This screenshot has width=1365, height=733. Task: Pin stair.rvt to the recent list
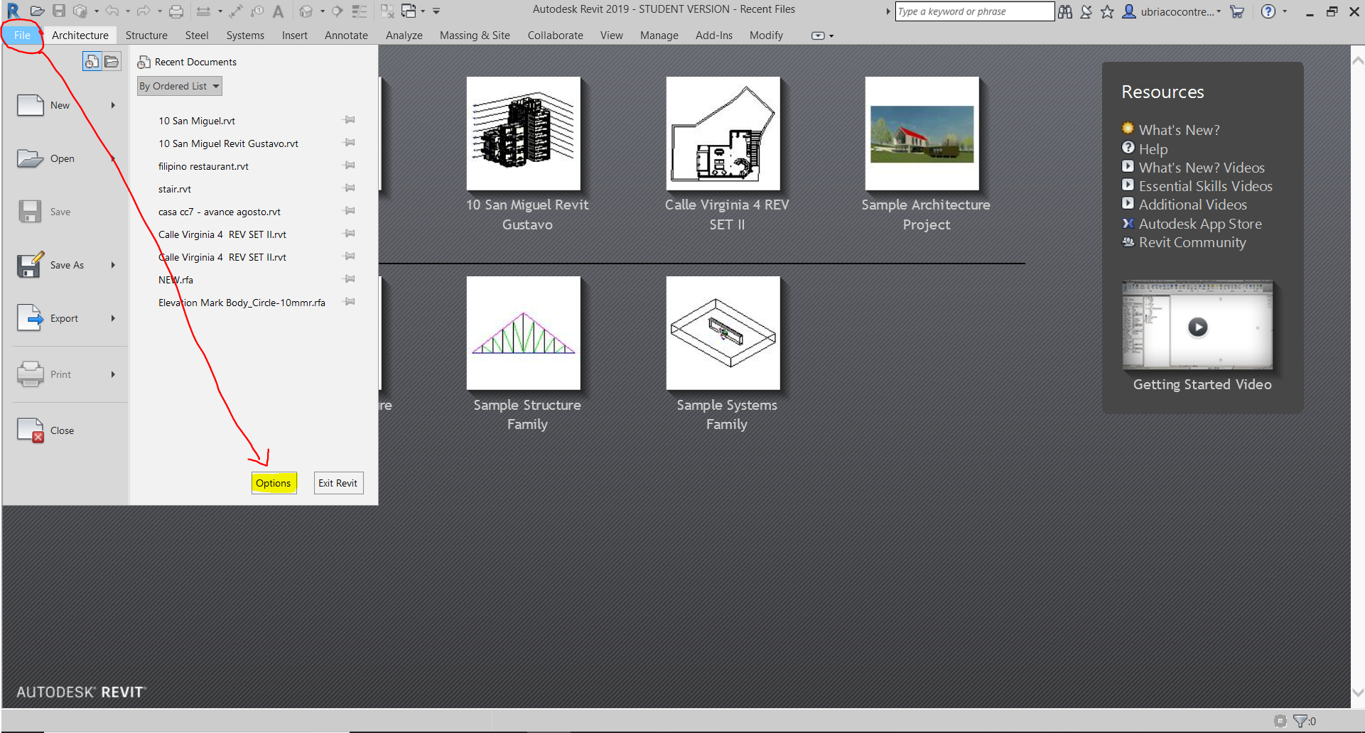click(x=350, y=188)
